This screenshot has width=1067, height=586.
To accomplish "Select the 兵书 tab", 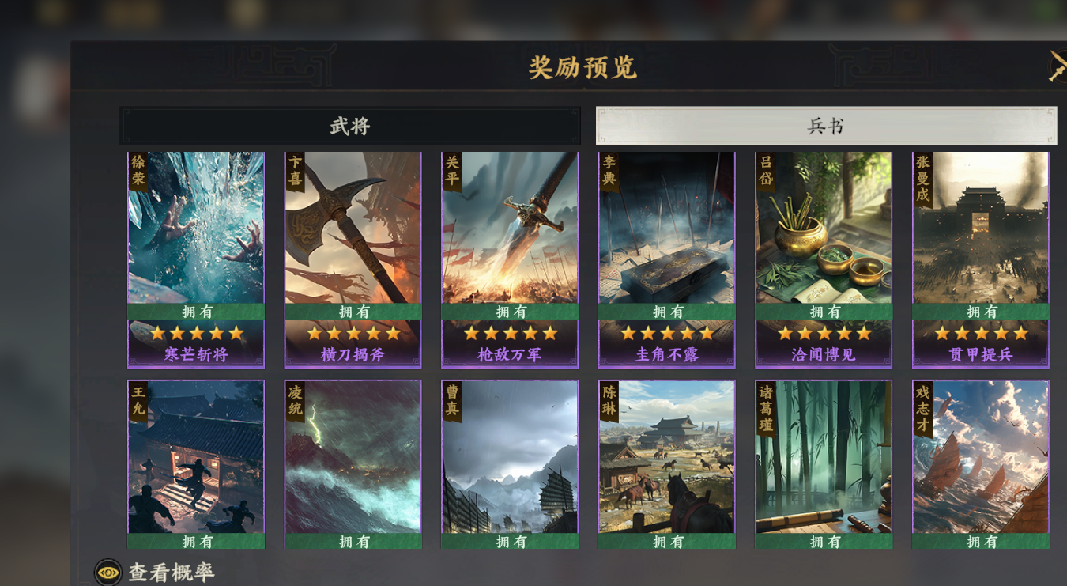I will pos(826,126).
